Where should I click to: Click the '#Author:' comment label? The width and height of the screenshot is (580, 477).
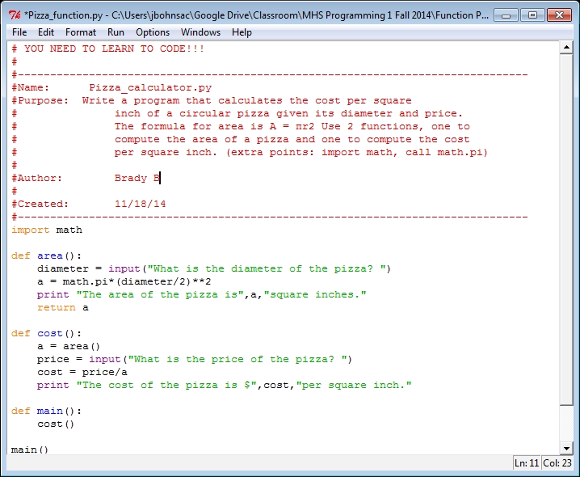click(37, 178)
